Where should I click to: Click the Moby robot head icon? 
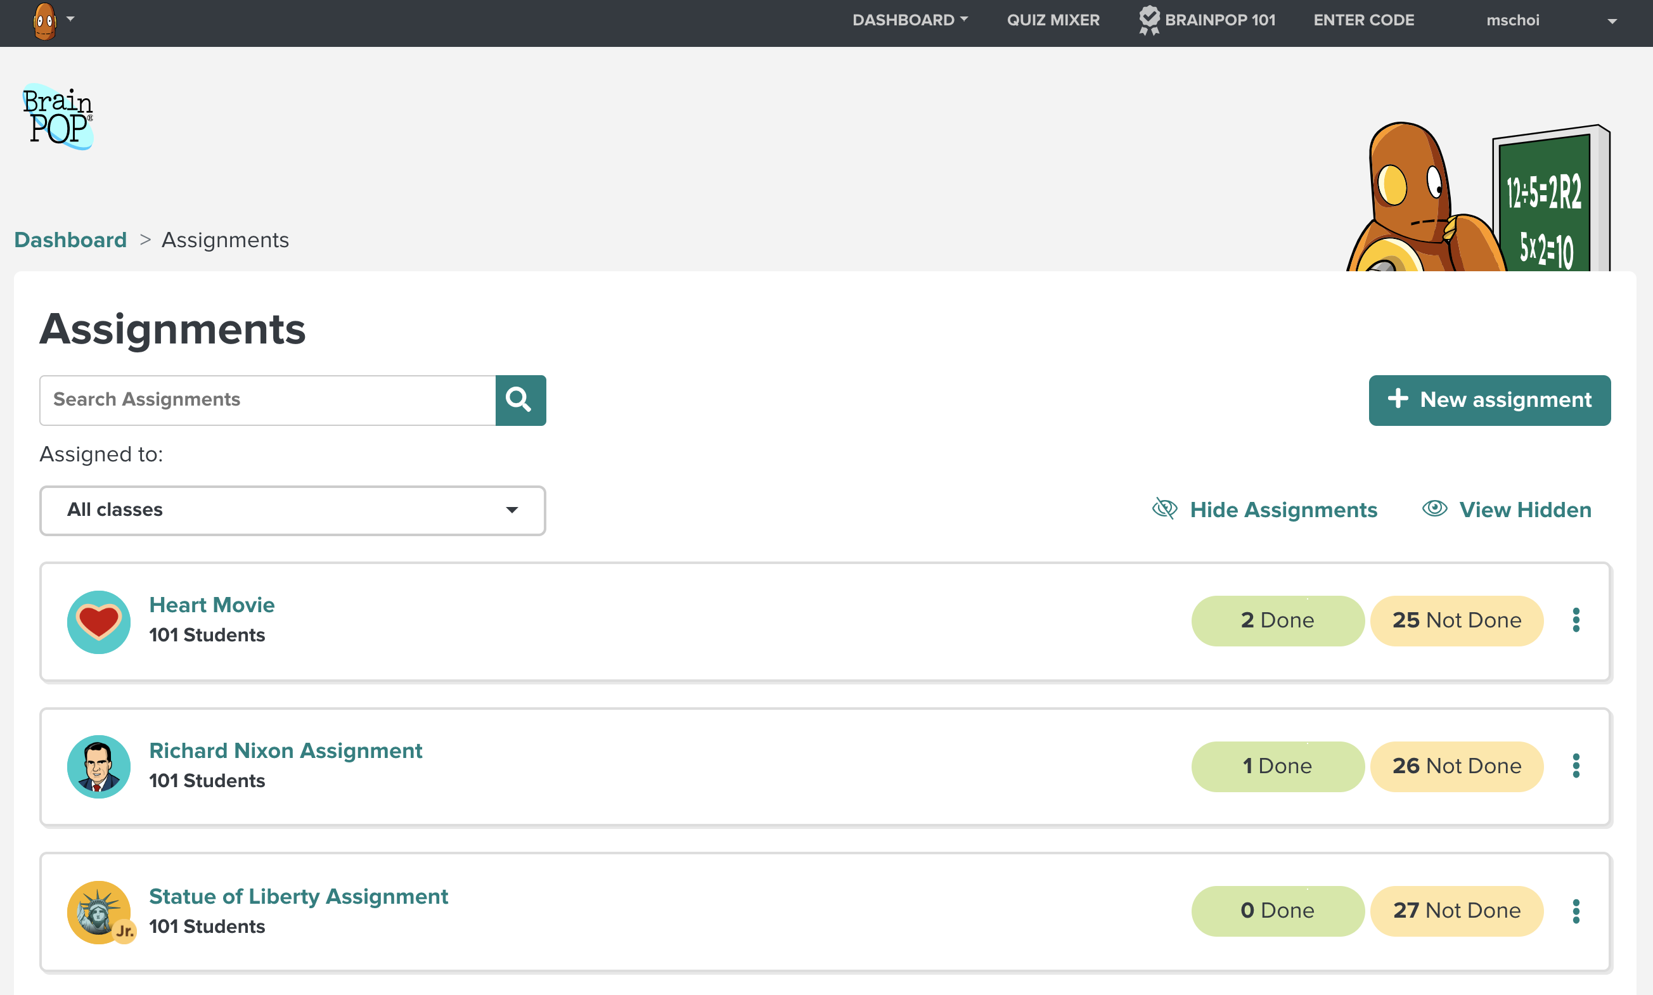pos(45,21)
